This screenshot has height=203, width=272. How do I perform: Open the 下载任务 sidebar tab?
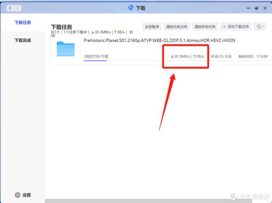click(x=23, y=23)
